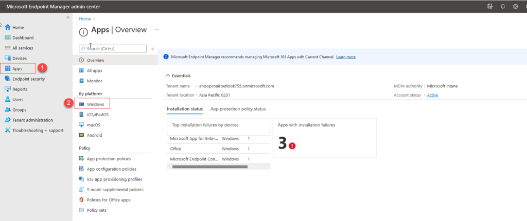527x221 pixels.
Task: Switch to App protection policy status tab
Action: [x=238, y=109]
